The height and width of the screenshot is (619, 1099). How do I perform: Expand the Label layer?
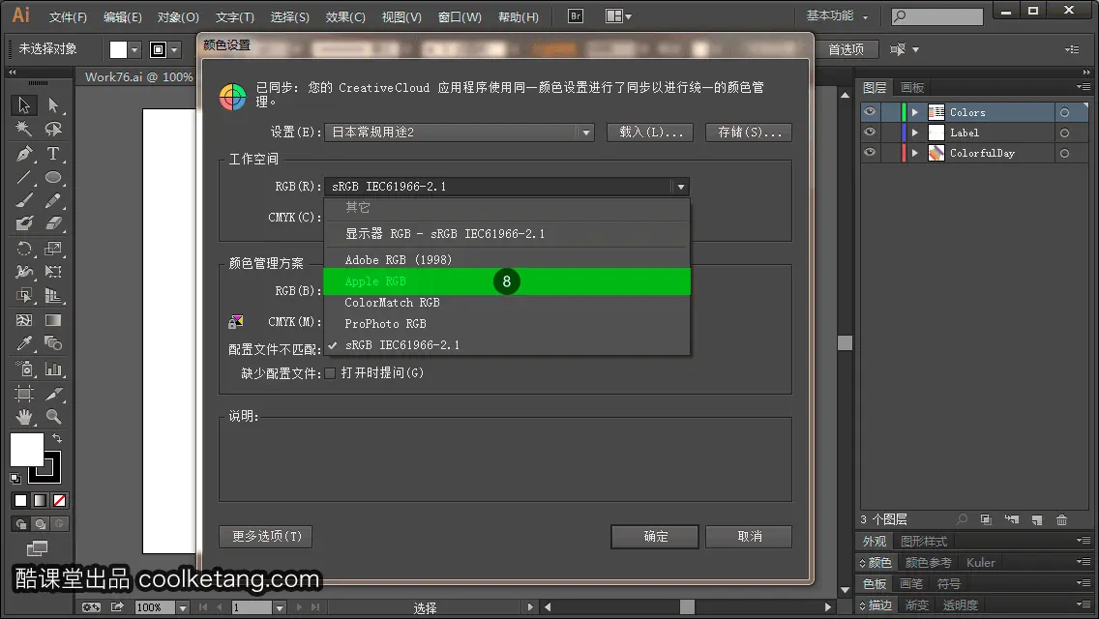914,133
